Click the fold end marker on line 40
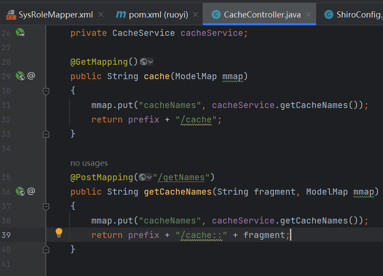Viewport: 383px width, 276px height. 46,249
